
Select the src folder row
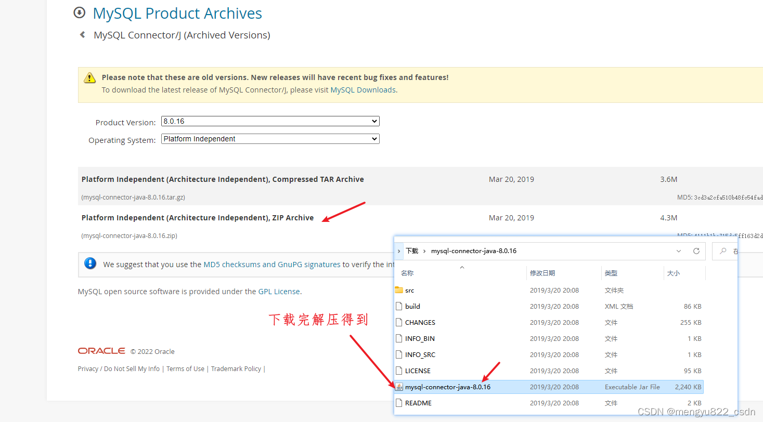(x=549, y=290)
